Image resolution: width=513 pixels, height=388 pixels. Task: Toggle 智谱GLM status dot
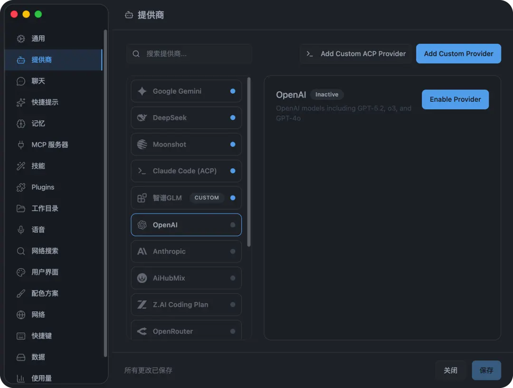[233, 198]
